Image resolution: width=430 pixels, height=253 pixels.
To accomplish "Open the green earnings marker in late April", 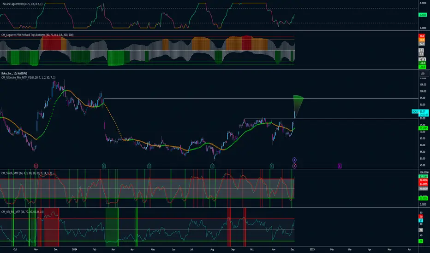I will (x=149, y=166).
